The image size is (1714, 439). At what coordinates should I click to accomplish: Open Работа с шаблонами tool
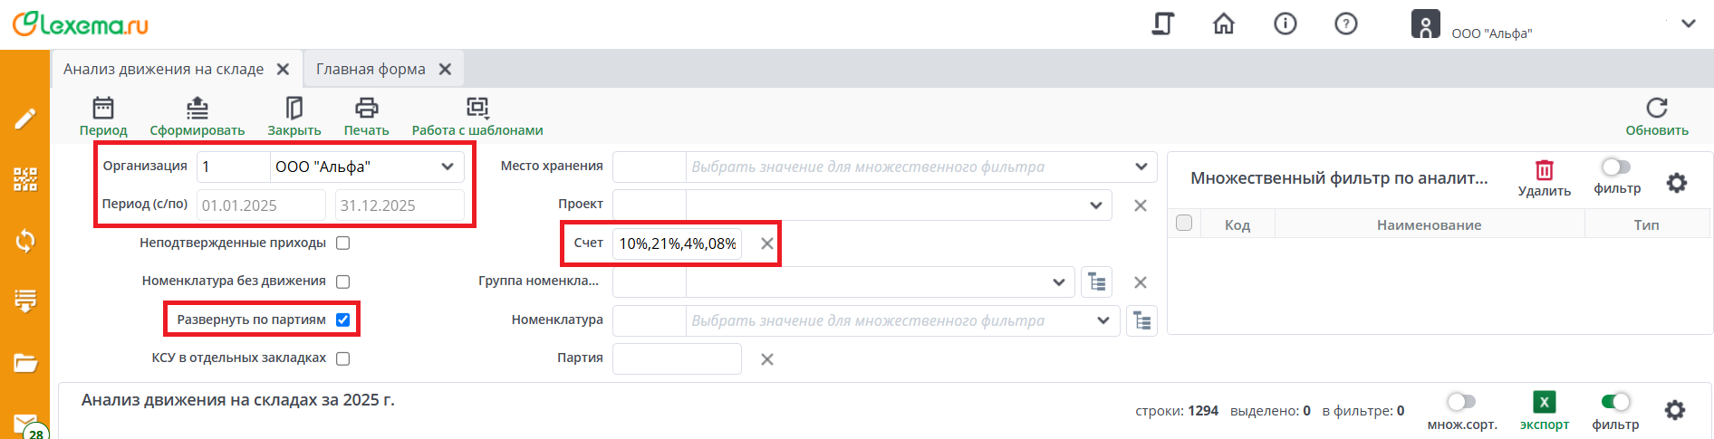pos(477,109)
